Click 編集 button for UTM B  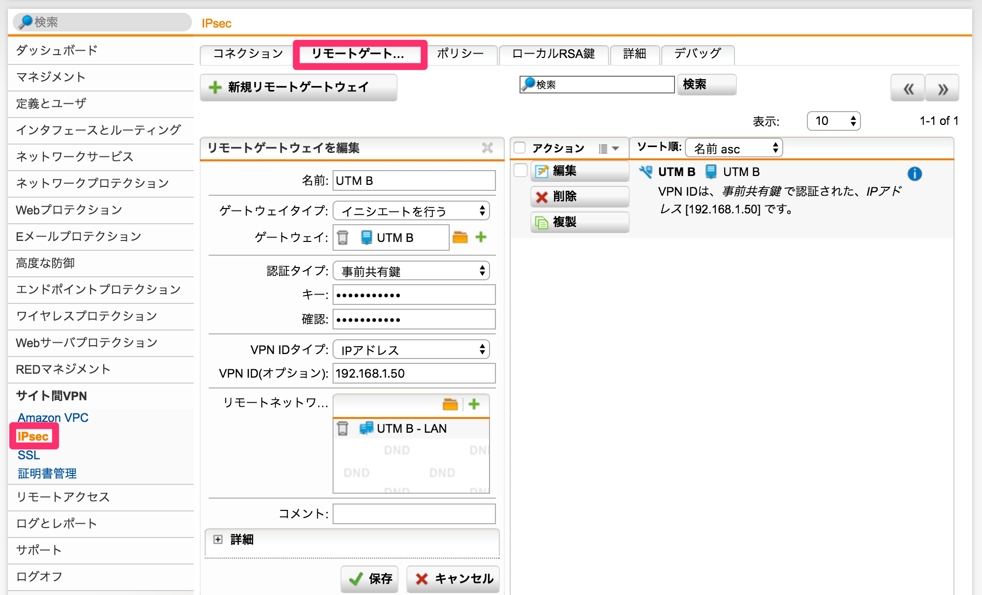580,171
